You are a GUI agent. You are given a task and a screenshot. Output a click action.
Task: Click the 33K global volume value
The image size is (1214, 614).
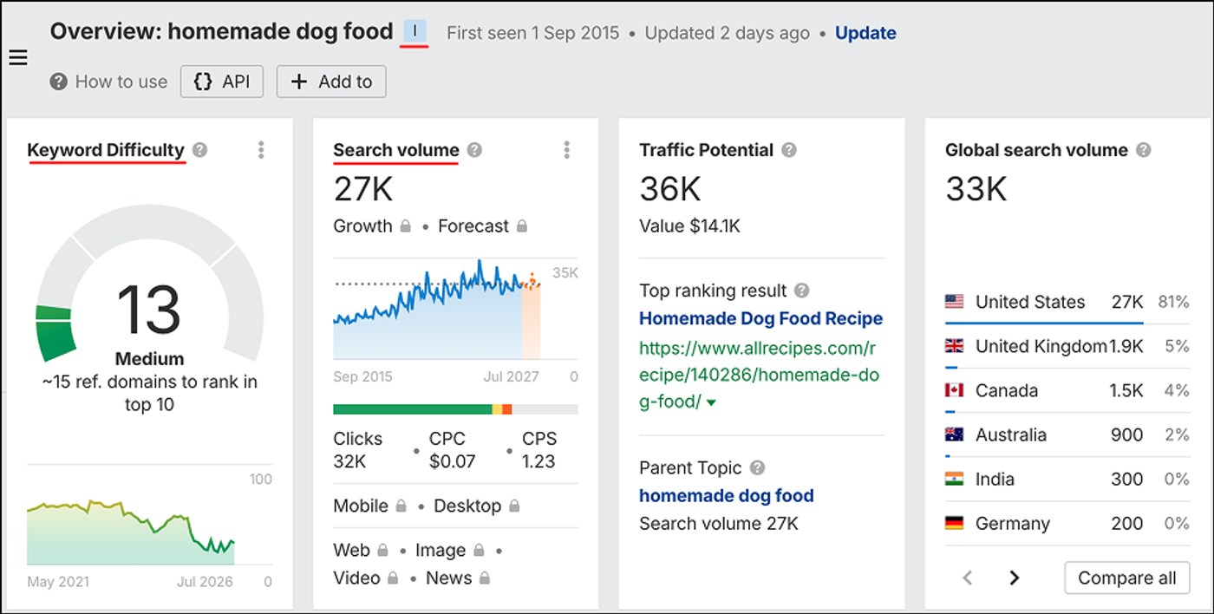click(976, 188)
